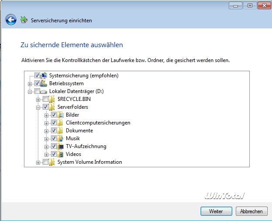Collapse the ServerFolders tree node
The width and height of the screenshot is (272, 221).
[38, 107]
